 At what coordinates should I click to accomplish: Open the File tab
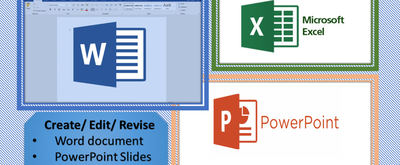pos(29,1)
